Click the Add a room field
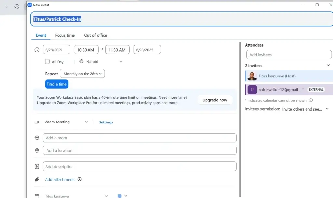The image size is (333, 198). click(140, 138)
